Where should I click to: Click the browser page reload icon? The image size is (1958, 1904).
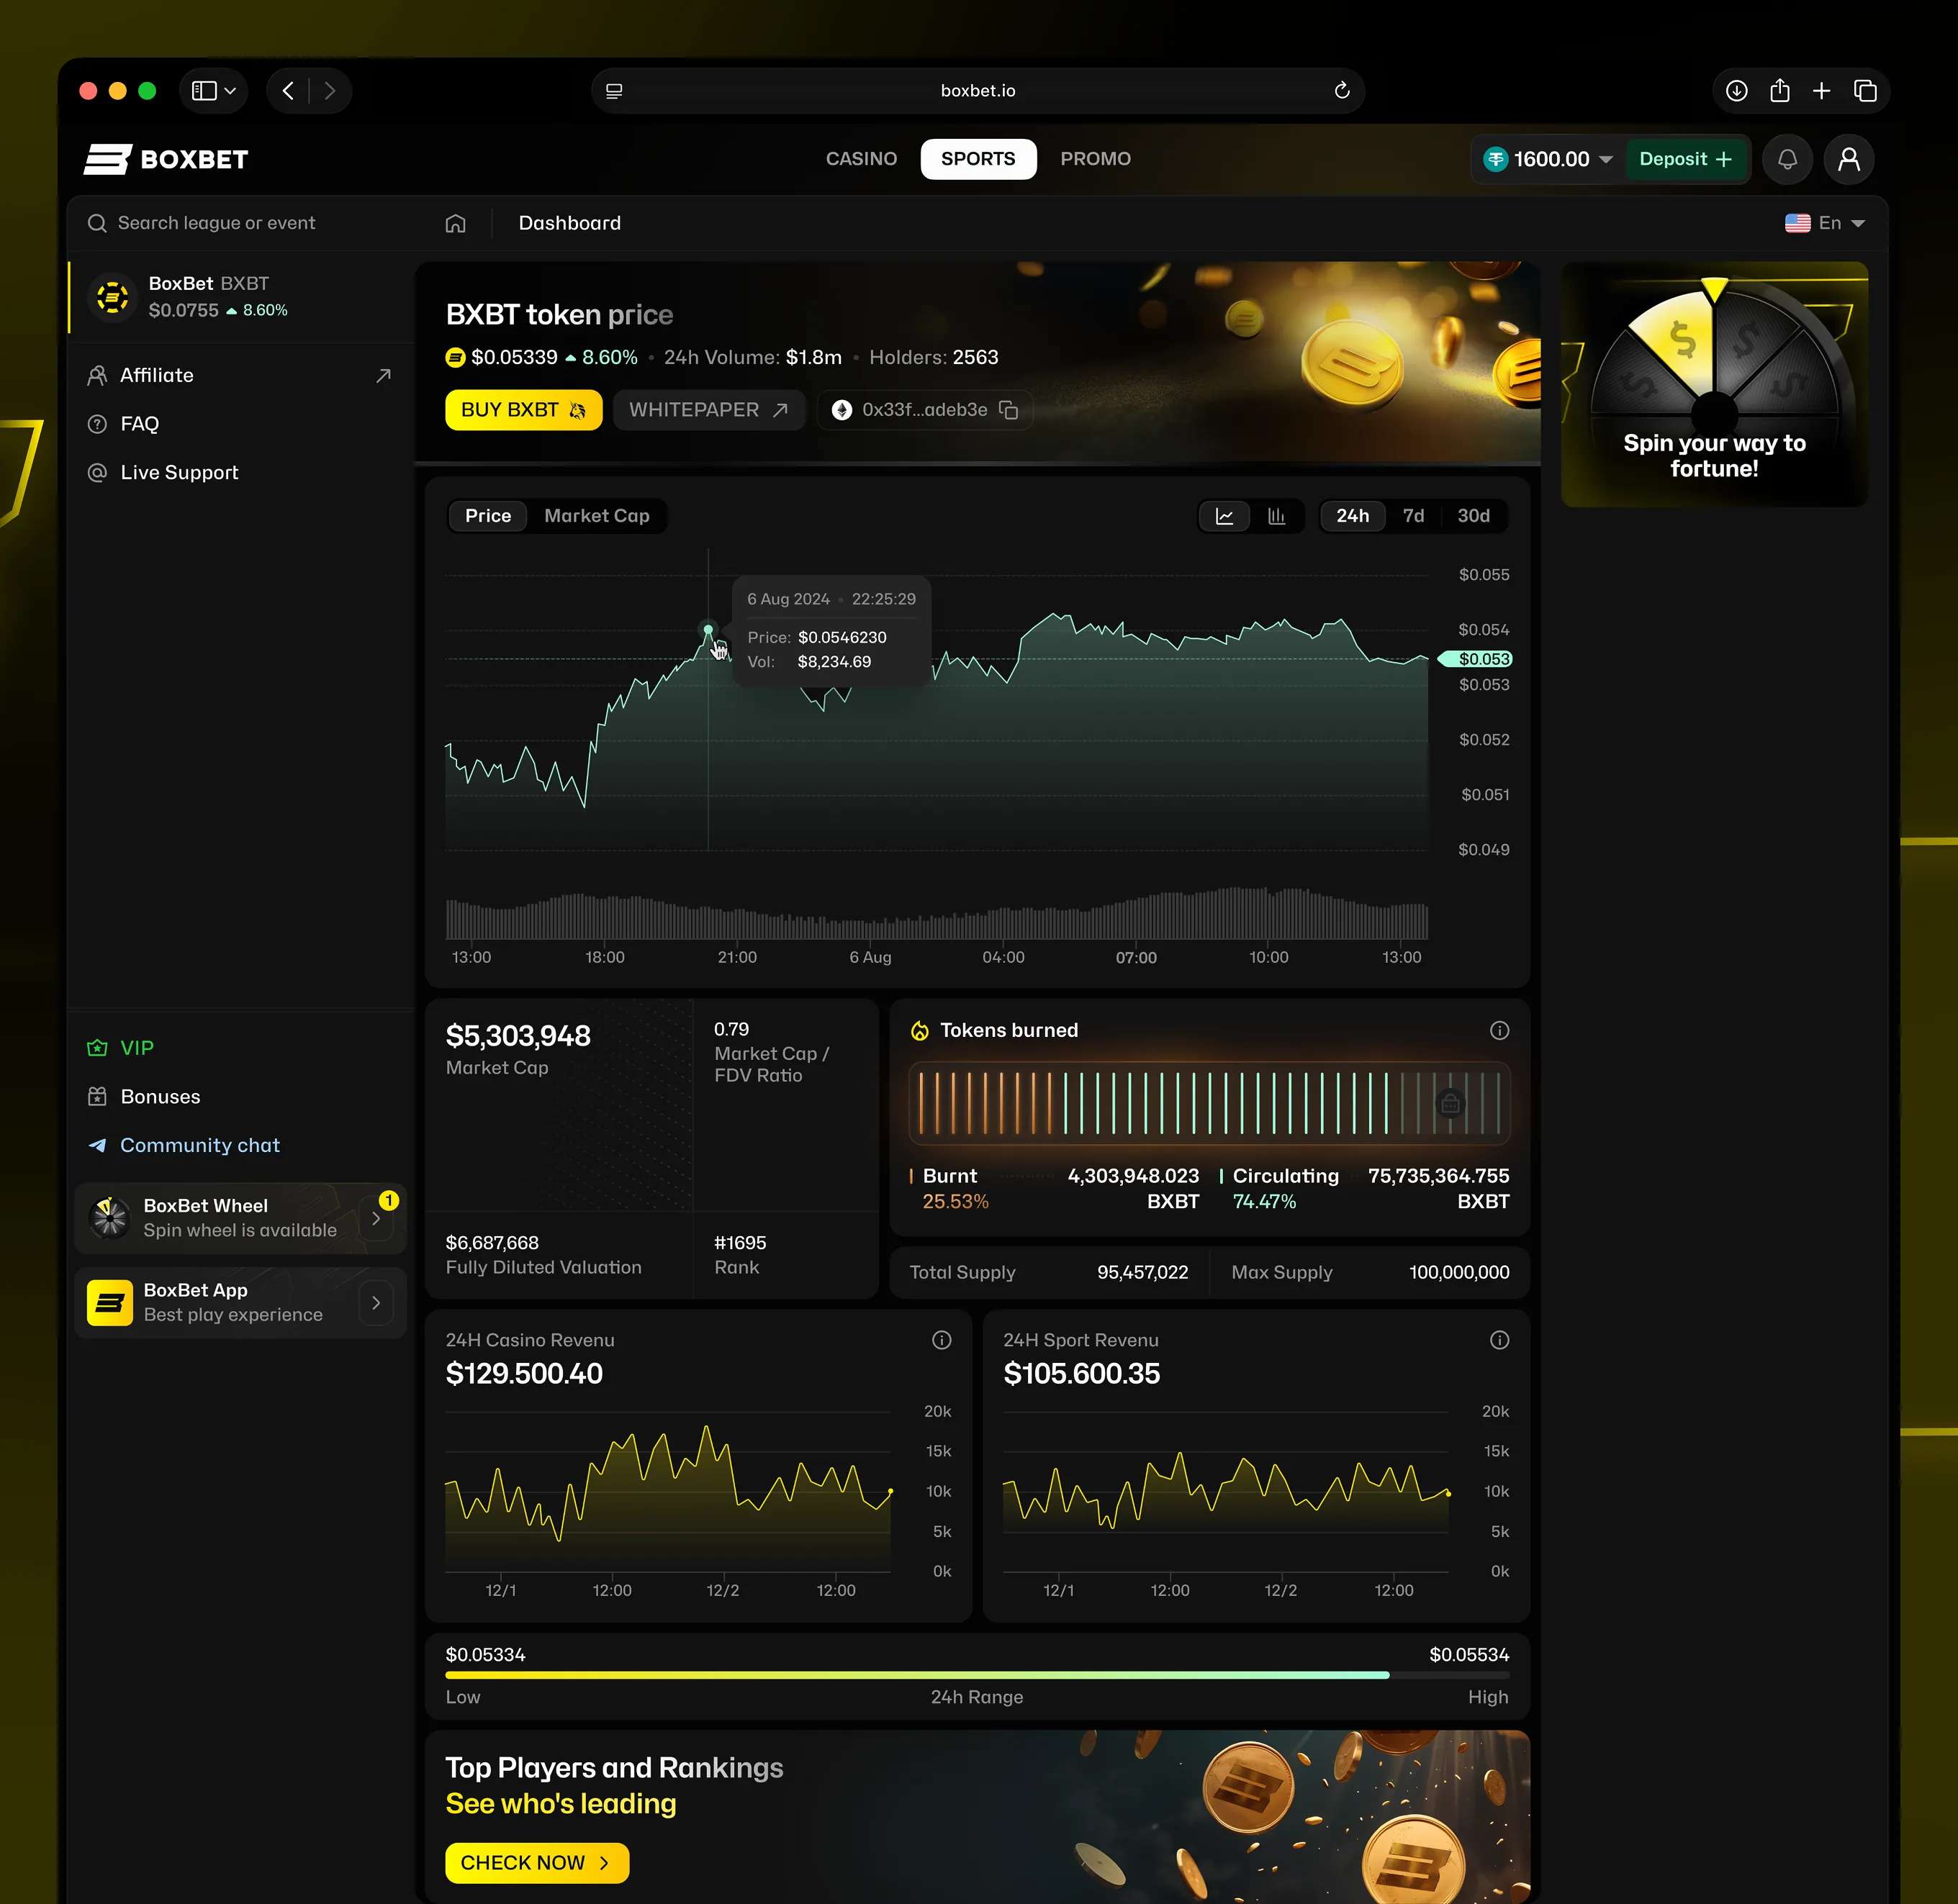pyautogui.click(x=1342, y=91)
